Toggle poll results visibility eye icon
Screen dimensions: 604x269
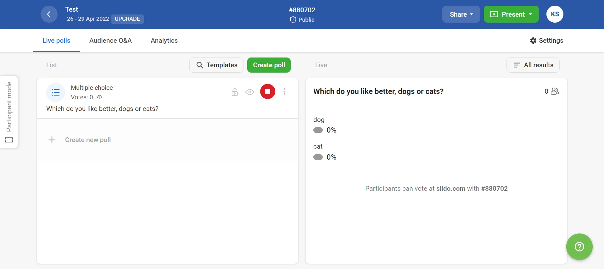point(250,92)
